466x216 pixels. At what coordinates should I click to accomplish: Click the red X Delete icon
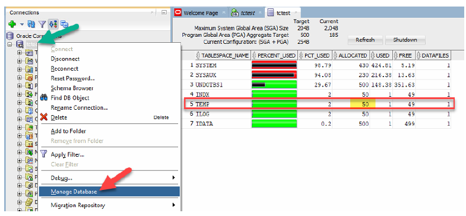tap(44, 117)
